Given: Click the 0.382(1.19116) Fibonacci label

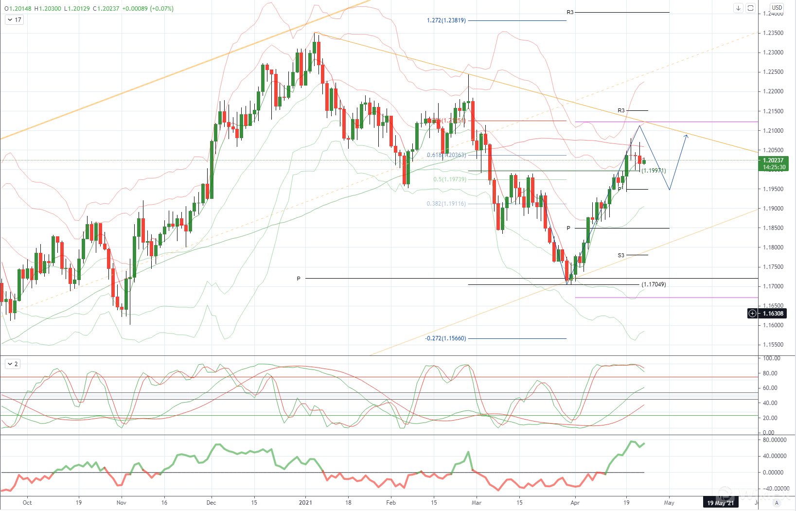Looking at the screenshot, I should point(446,204).
